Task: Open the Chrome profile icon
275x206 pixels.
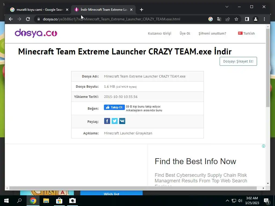Action: (x=256, y=19)
